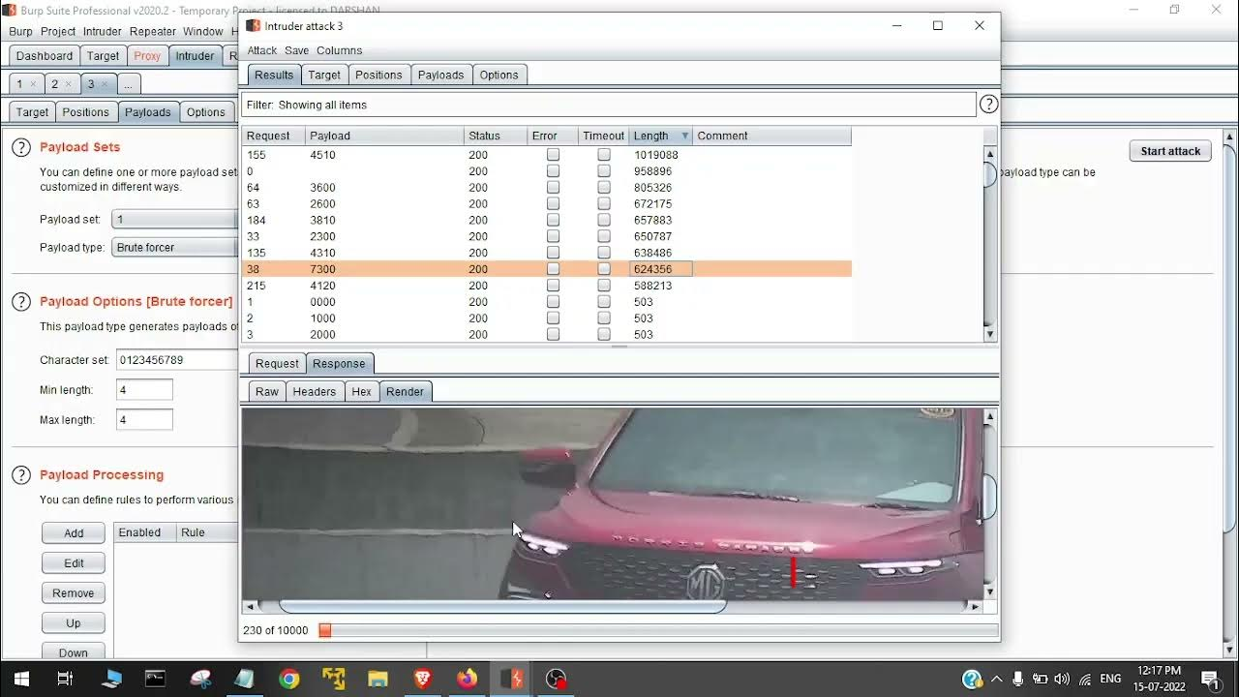This screenshot has height=697, width=1239.
Task: Click the Remove rule button
Action: pyautogui.click(x=74, y=593)
